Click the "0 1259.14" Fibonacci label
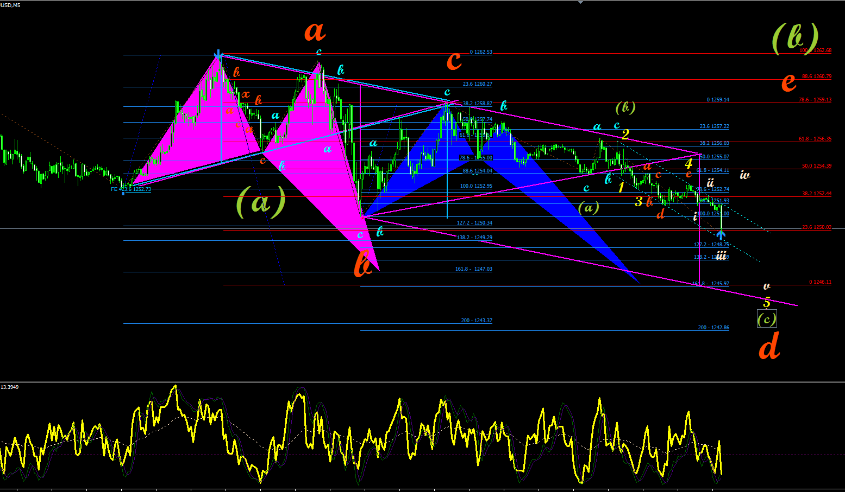Viewport: 845px width, 492px height. click(718, 100)
